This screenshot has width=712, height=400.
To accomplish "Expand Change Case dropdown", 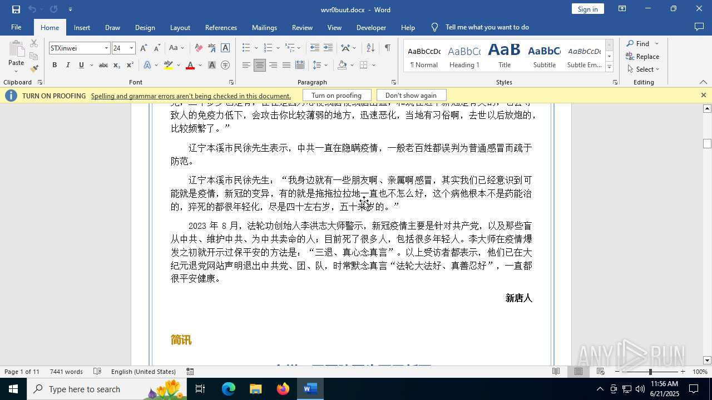I will click(x=177, y=48).
